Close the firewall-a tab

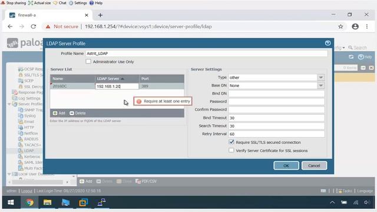(87, 15)
